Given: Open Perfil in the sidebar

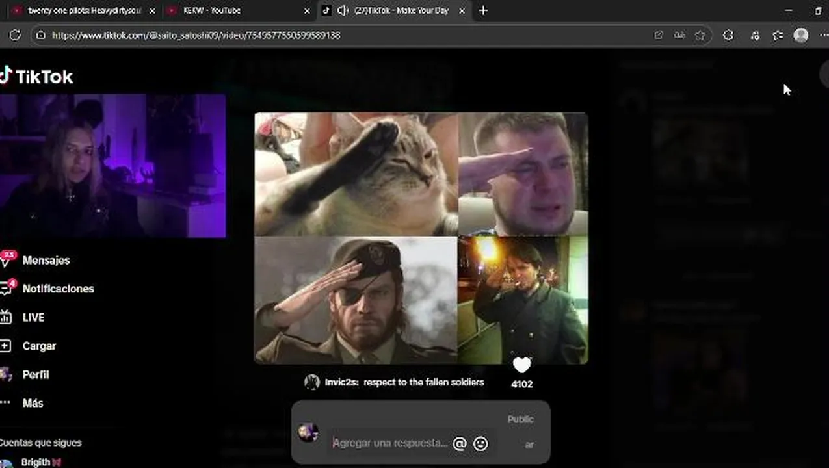Looking at the screenshot, I should pos(36,374).
